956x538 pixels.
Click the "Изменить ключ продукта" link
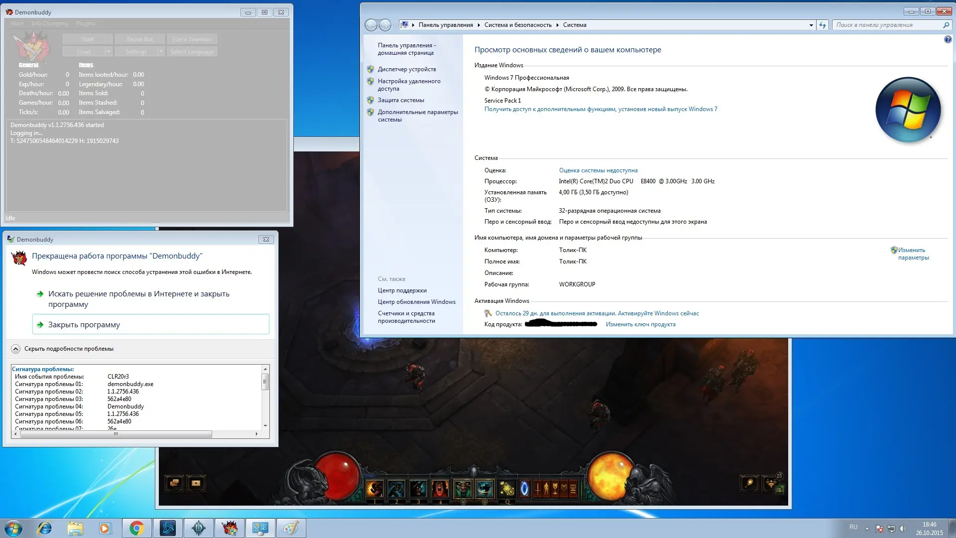point(640,324)
